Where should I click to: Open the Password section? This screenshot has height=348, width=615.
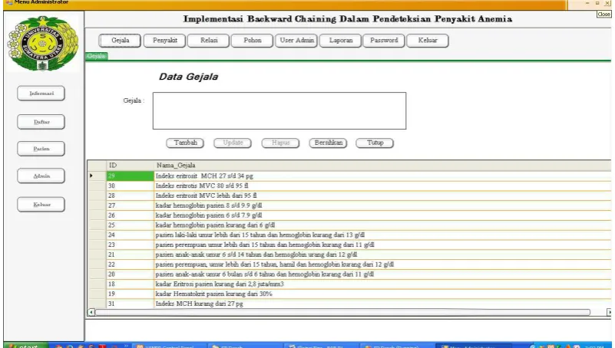click(384, 41)
